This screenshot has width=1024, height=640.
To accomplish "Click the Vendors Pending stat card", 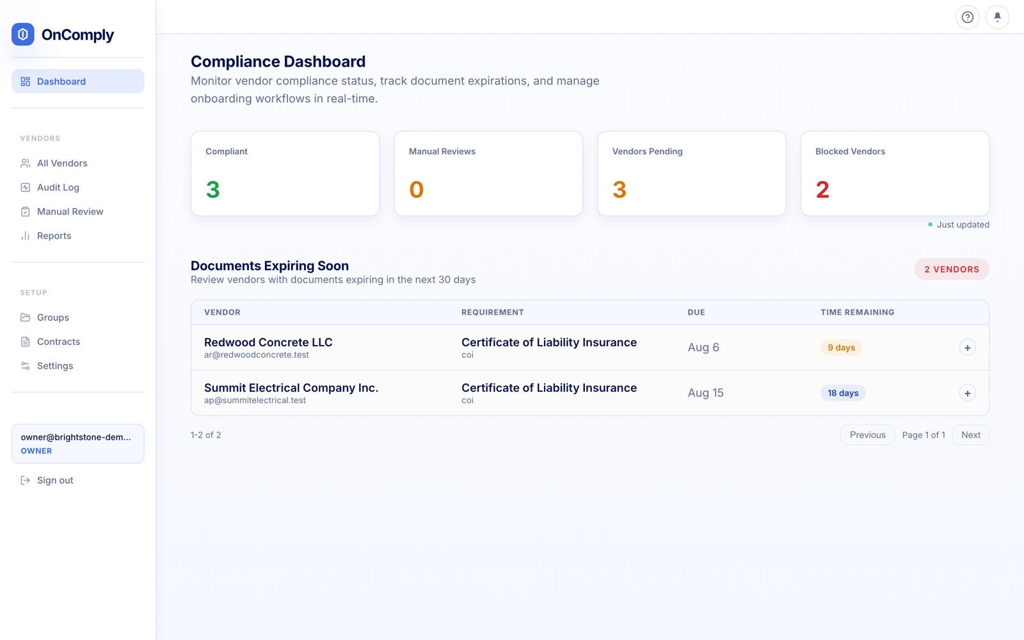I will pos(691,173).
